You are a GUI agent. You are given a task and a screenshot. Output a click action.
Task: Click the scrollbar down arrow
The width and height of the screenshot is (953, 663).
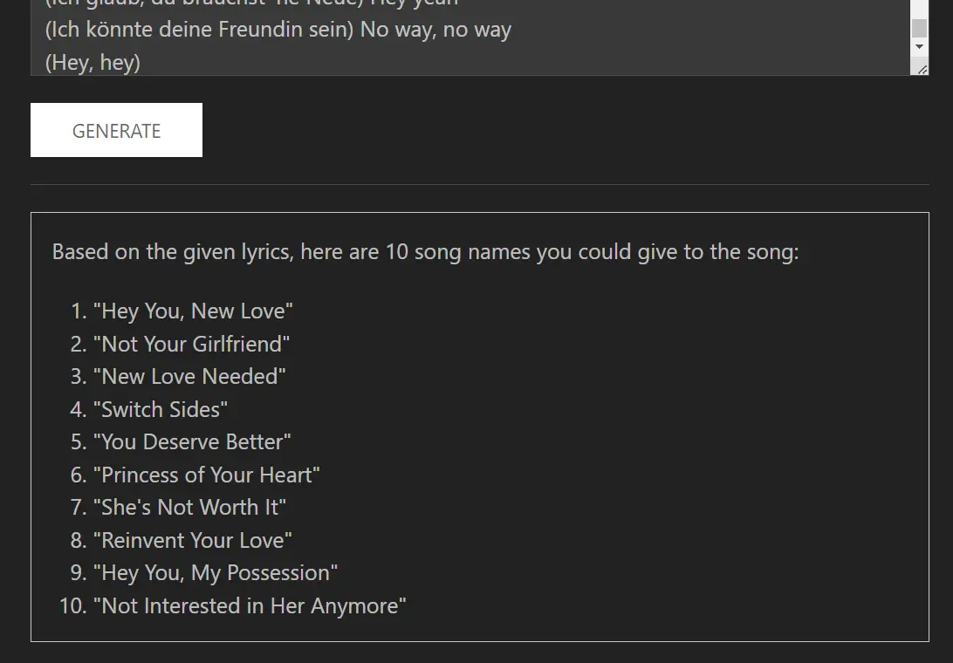(x=921, y=48)
